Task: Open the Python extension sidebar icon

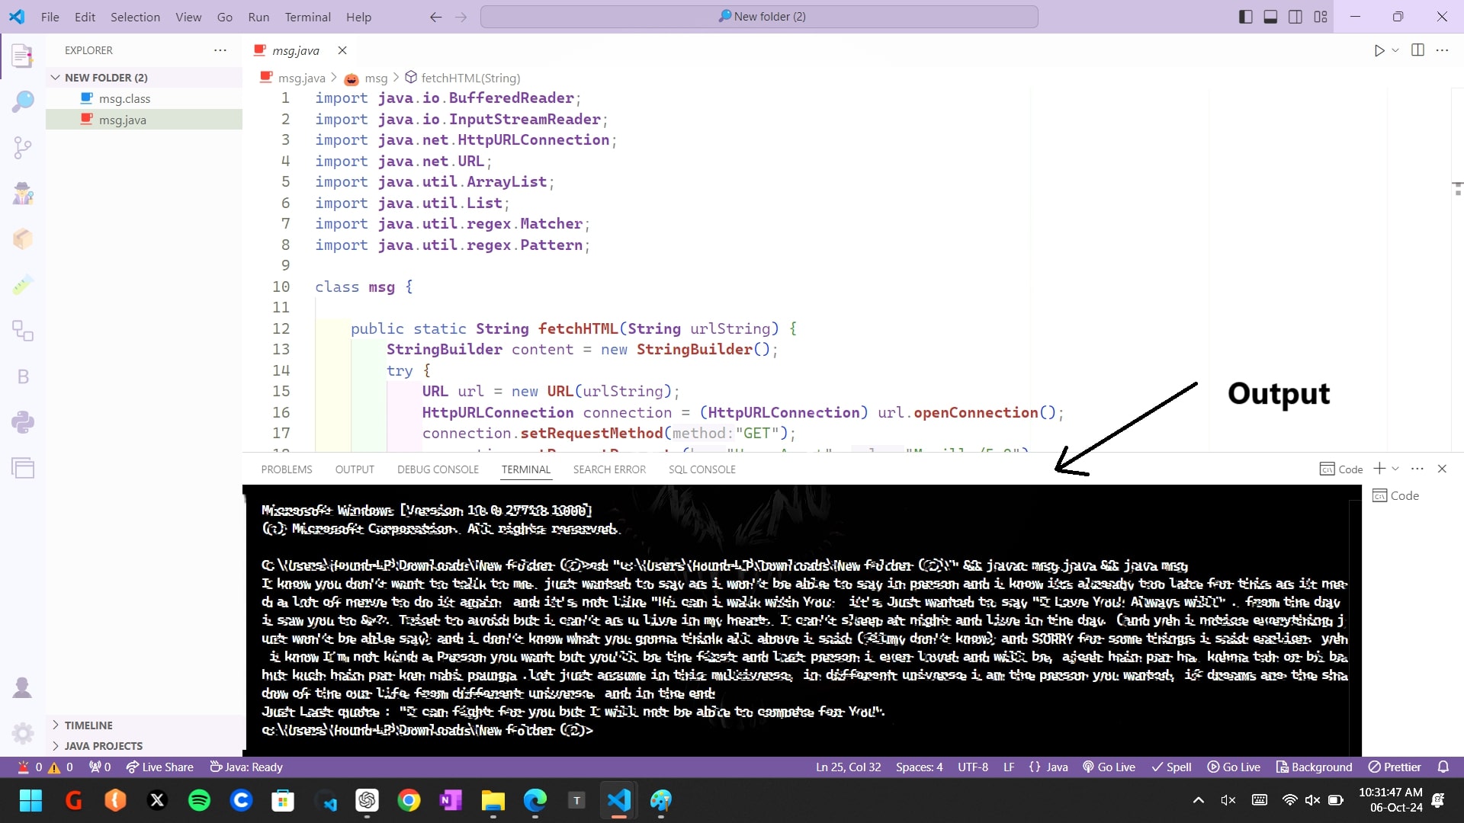Action: pos(23,422)
